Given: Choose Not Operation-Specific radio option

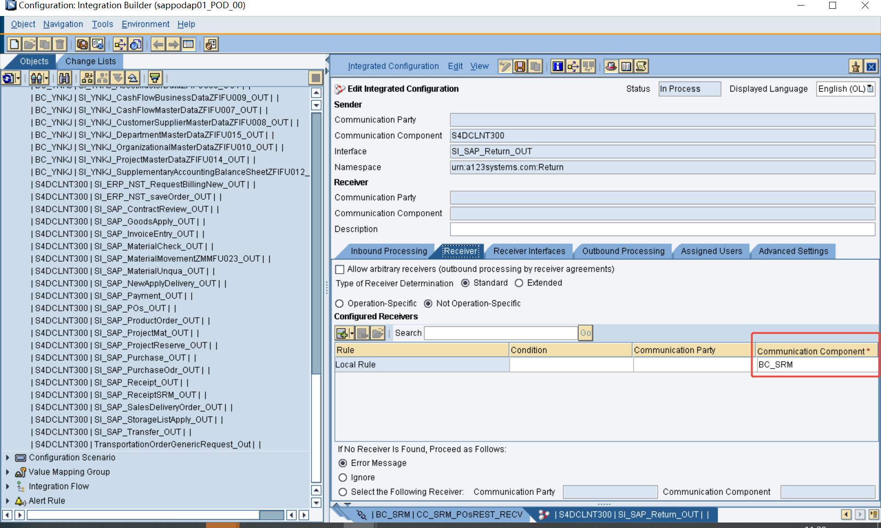Looking at the screenshot, I should (x=428, y=304).
